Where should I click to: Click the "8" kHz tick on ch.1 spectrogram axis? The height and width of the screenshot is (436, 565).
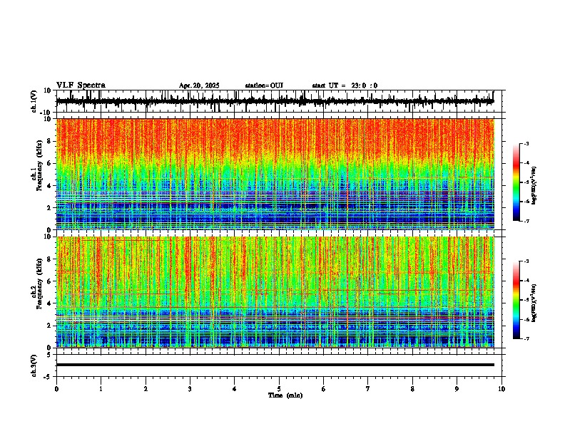click(x=49, y=141)
